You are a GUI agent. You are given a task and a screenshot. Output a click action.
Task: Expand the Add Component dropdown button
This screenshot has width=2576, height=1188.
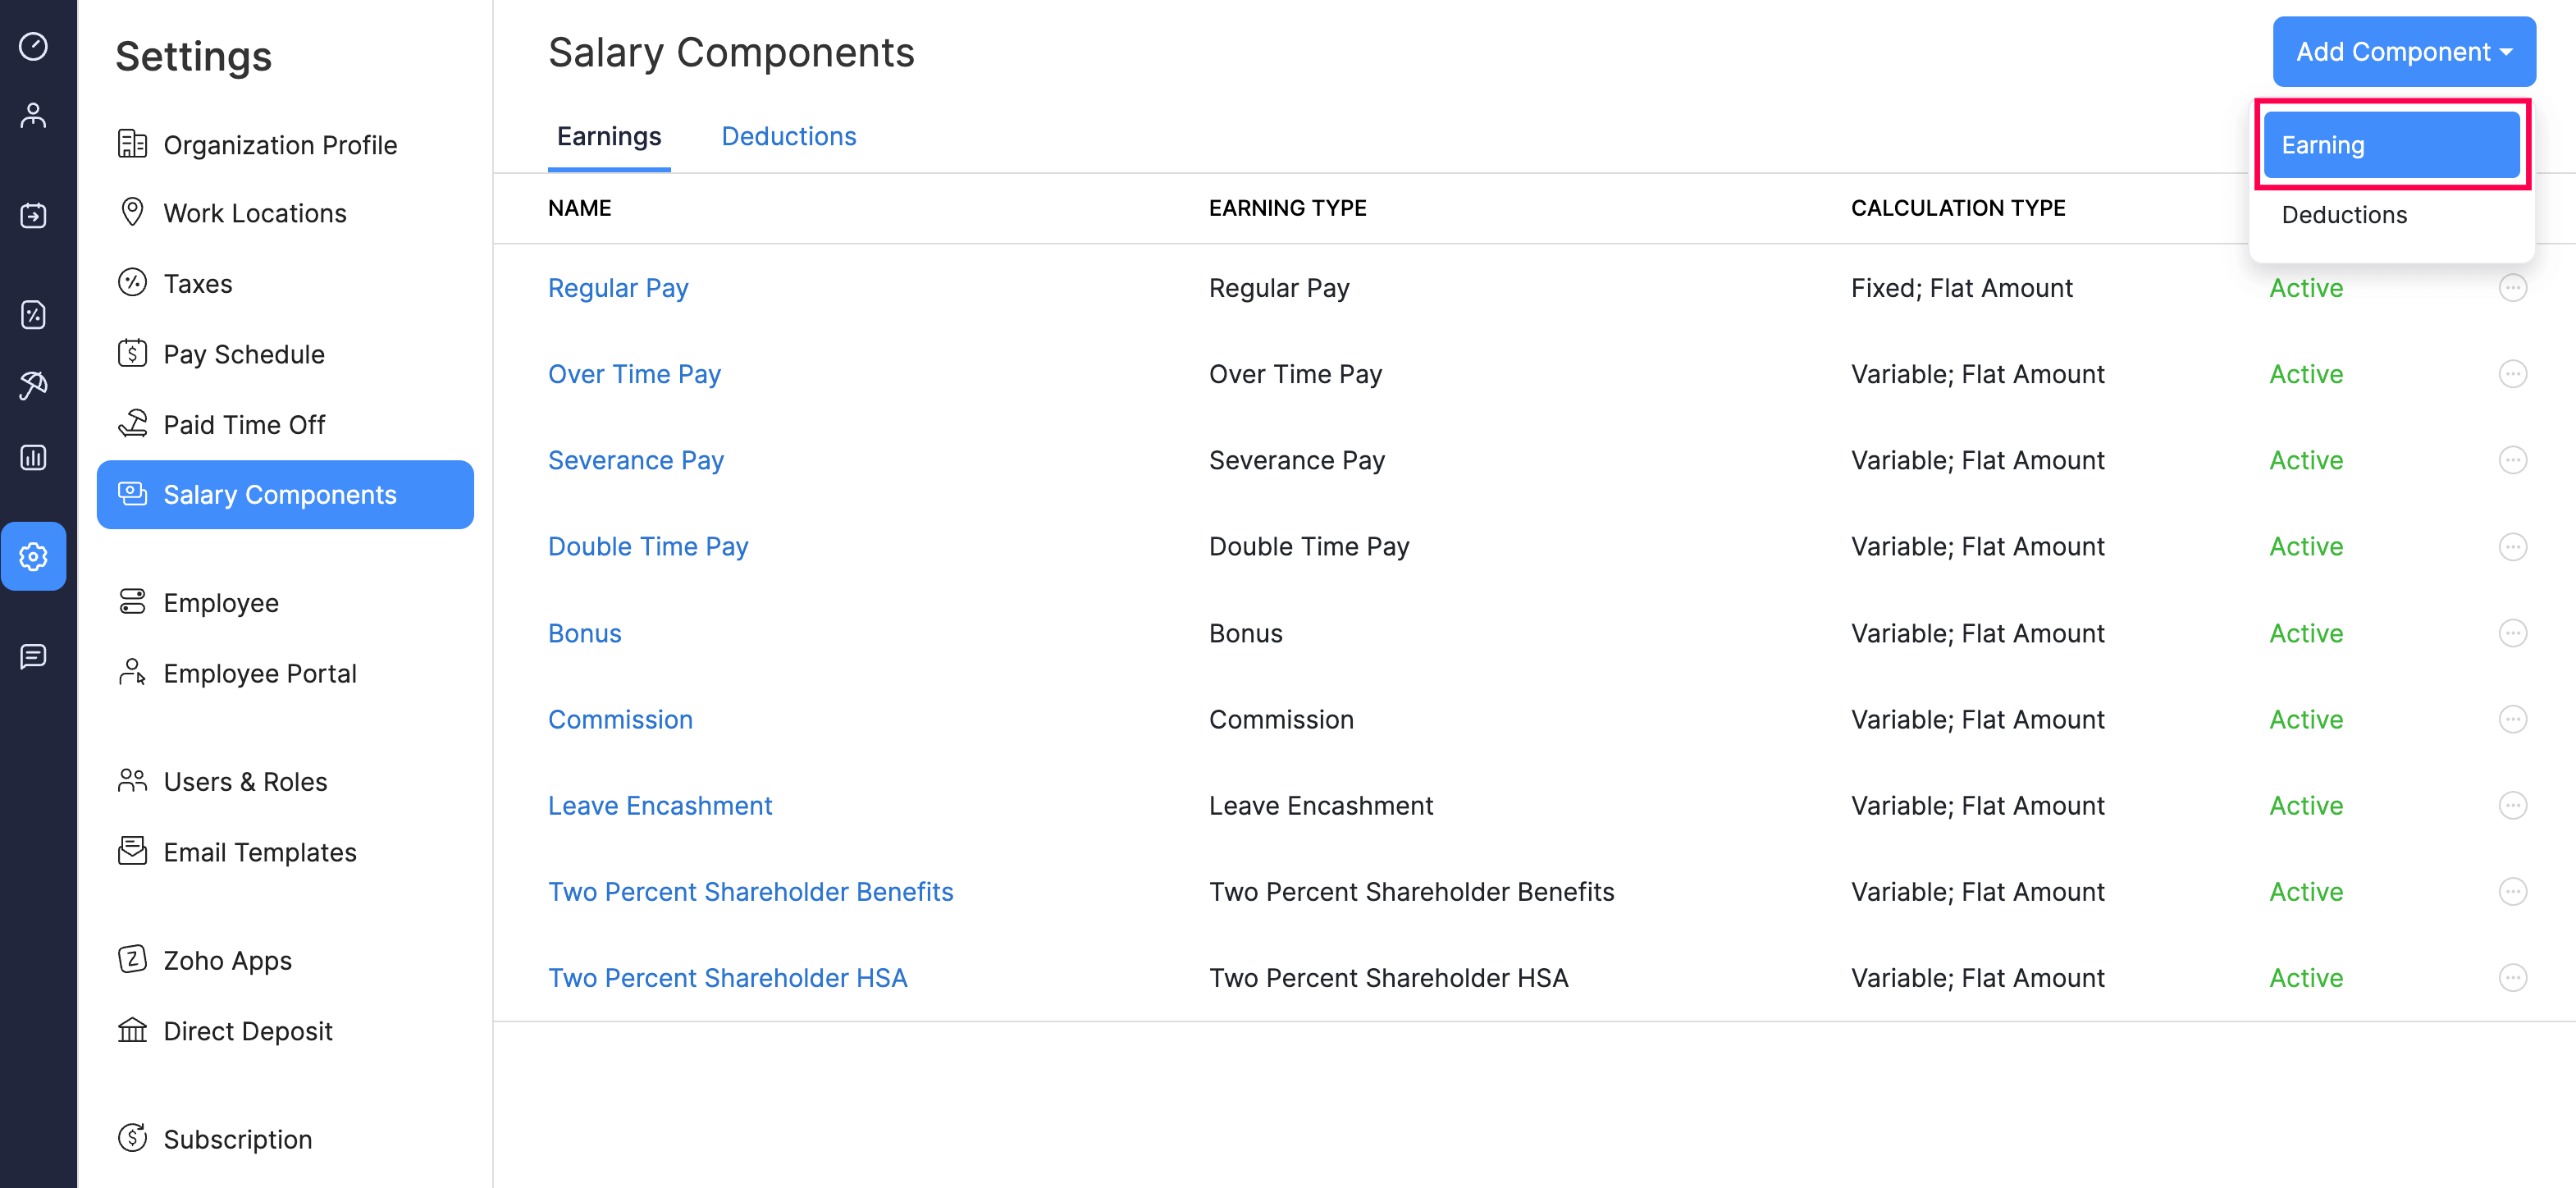point(2403,52)
